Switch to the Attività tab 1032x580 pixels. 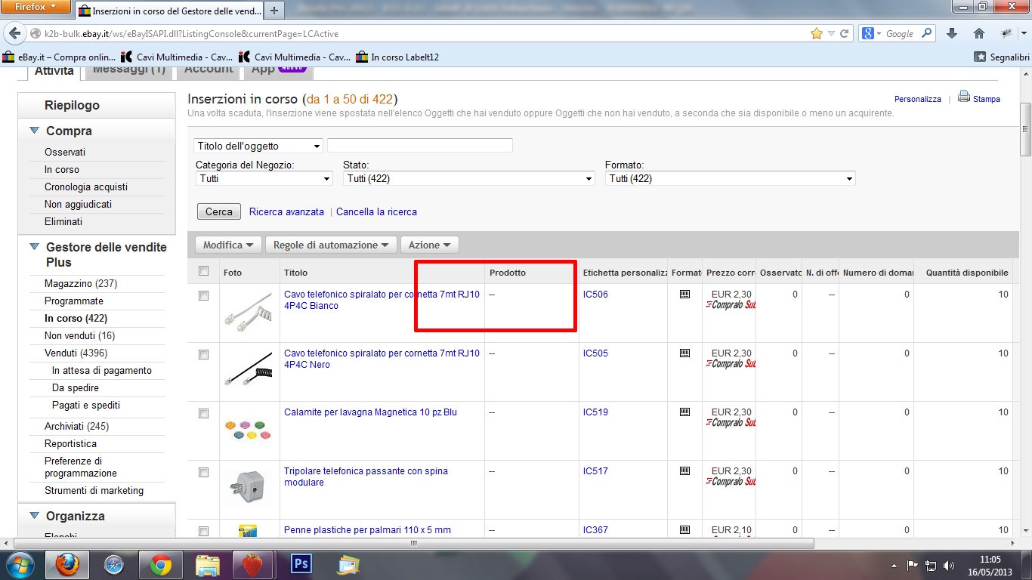pyautogui.click(x=54, y=70)
